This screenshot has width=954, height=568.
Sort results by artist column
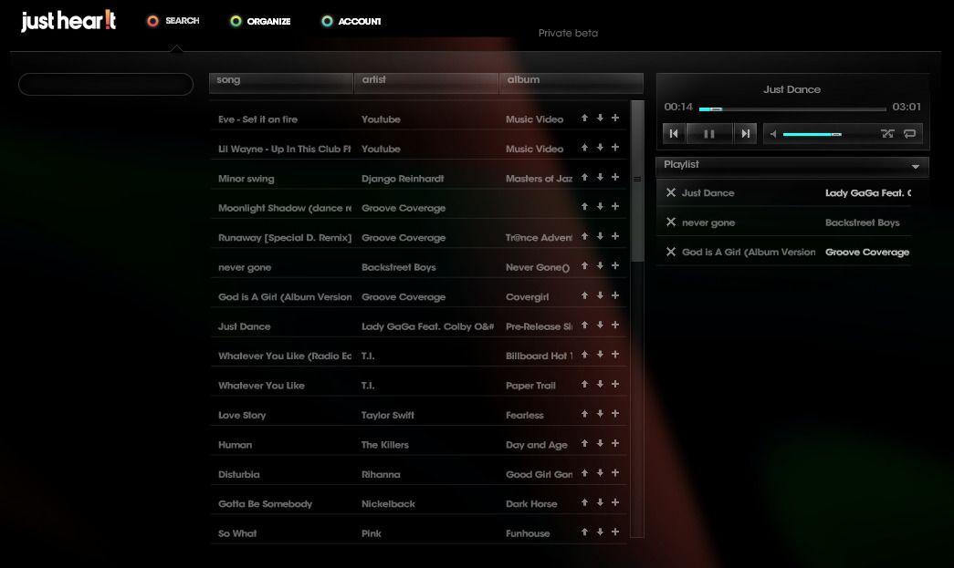point(426,83)
